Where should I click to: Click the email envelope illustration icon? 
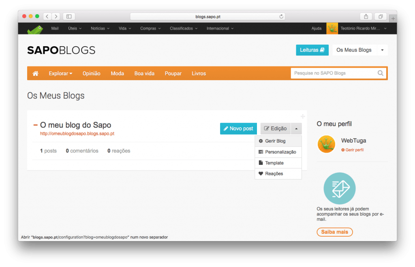339,188
